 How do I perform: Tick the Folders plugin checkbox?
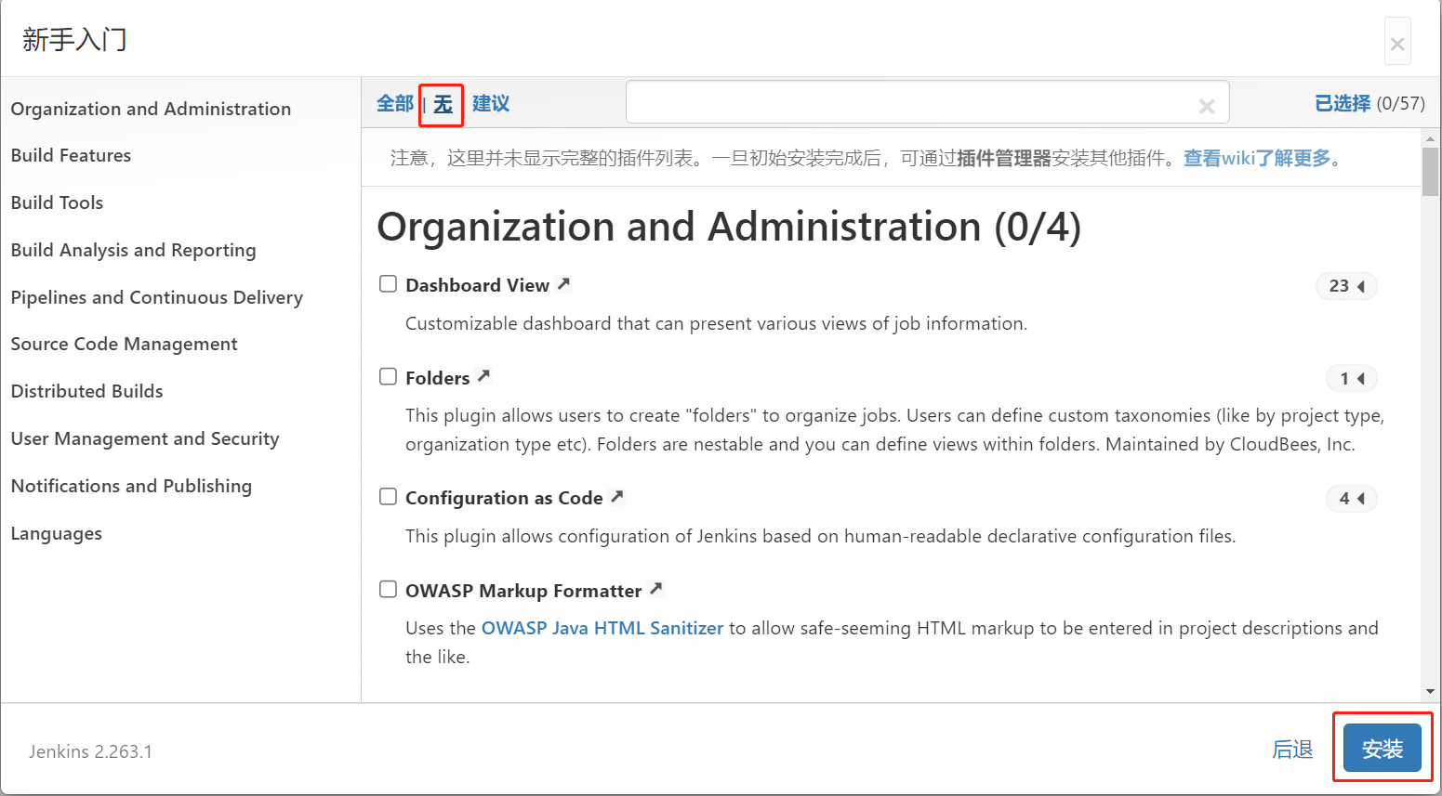click(x=388, y=377)
